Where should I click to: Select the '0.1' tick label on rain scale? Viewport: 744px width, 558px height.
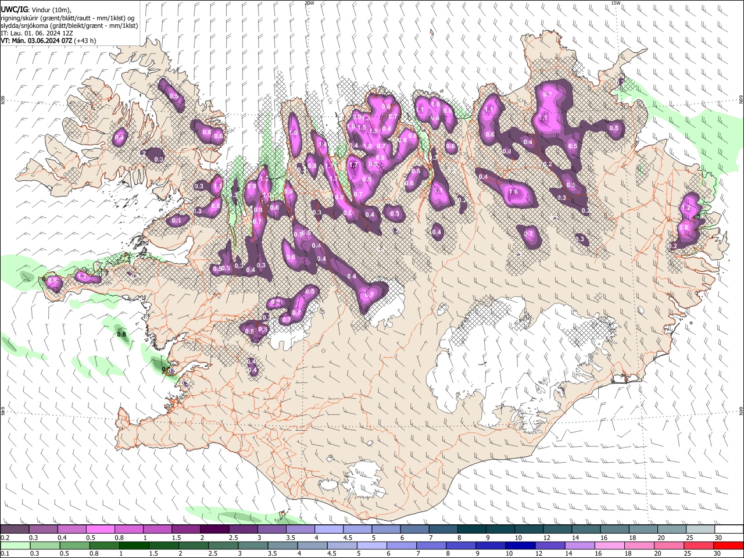5,554
